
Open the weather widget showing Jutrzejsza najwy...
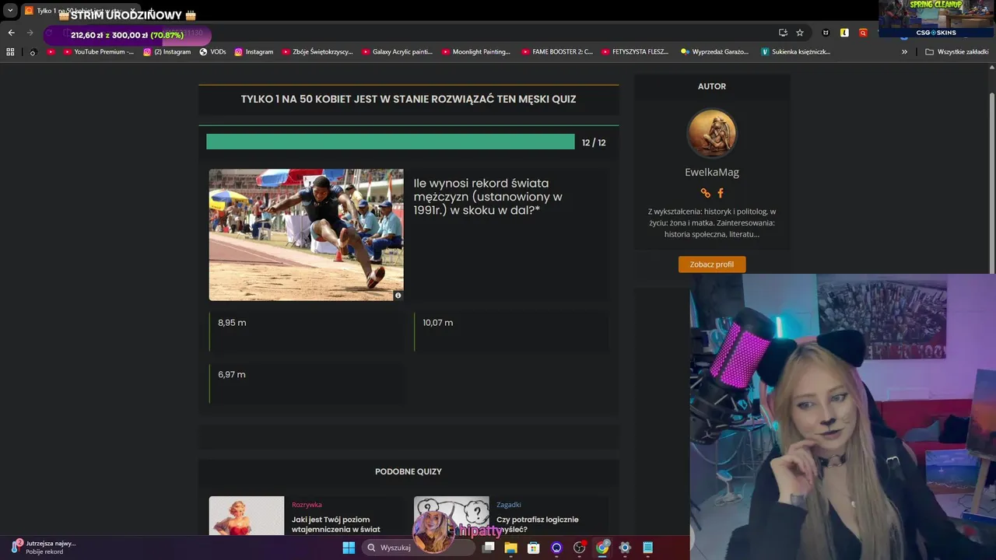point(44,548)
